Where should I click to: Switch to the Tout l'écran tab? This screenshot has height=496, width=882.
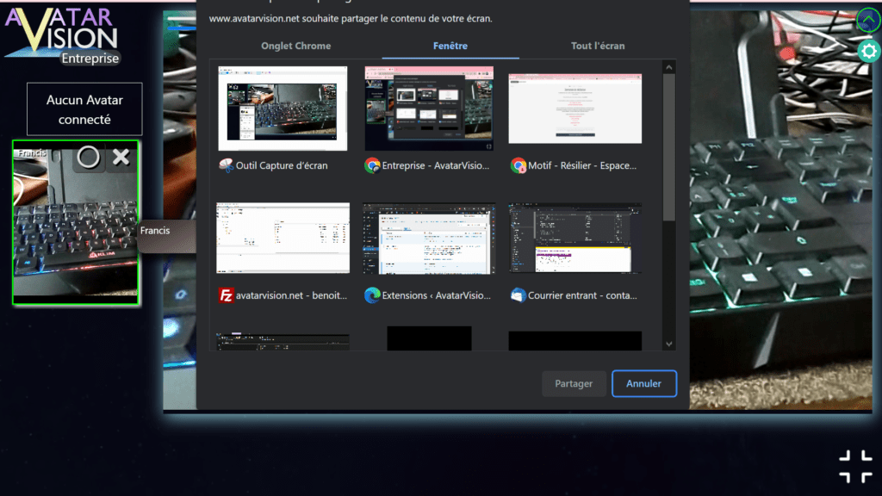(x=598, y=46)
